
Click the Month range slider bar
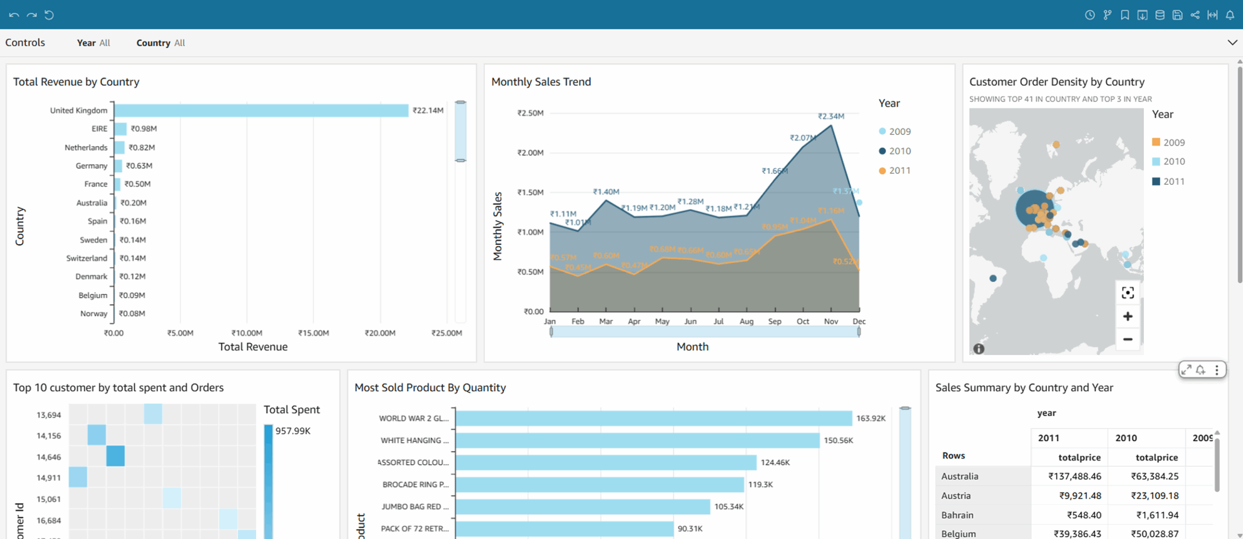click(x=705, y=332)
